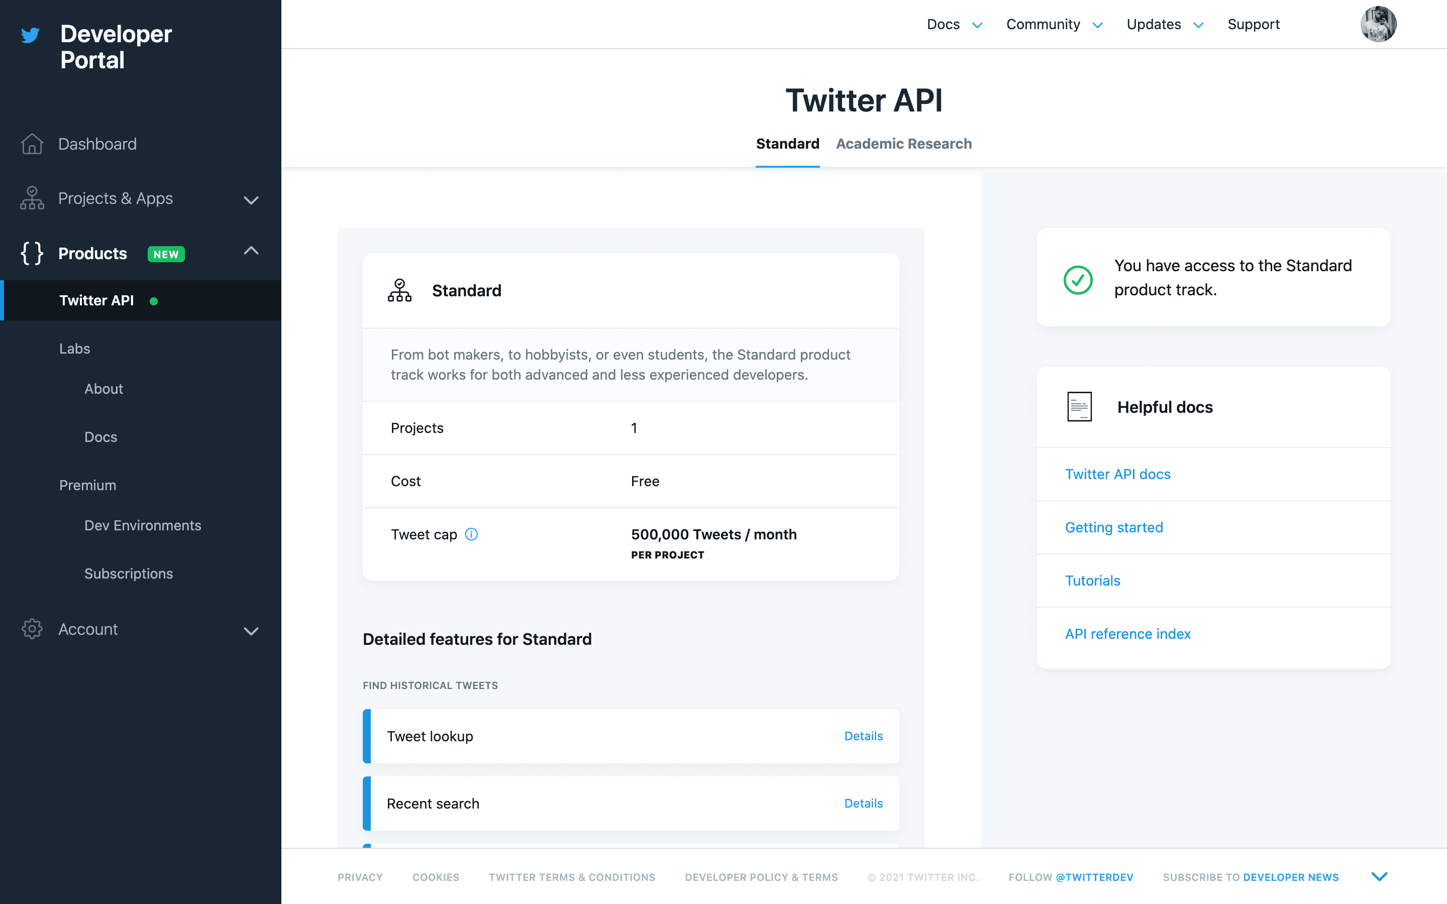The image size is (1447, 904).
Task: Open the Getting started link
Action: tap(1113, 527)
